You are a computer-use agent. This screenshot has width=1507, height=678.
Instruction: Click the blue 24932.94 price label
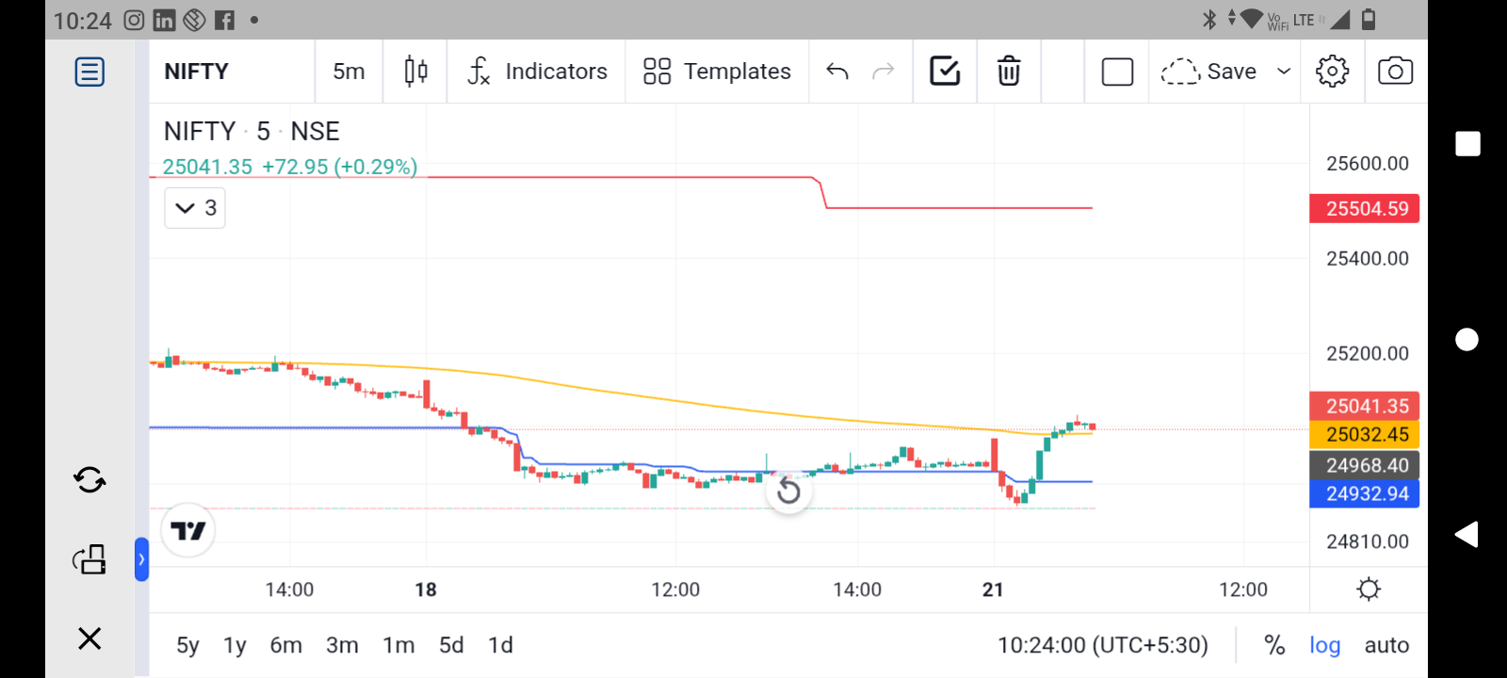coord(1365,493)
